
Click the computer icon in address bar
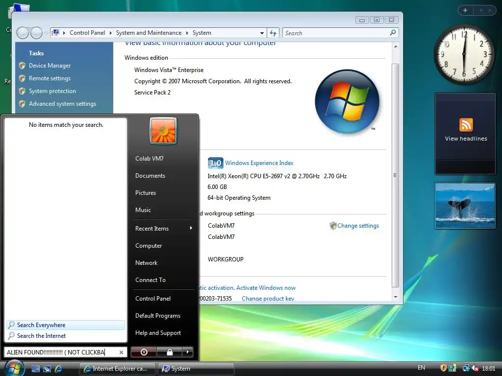[55, 33]
